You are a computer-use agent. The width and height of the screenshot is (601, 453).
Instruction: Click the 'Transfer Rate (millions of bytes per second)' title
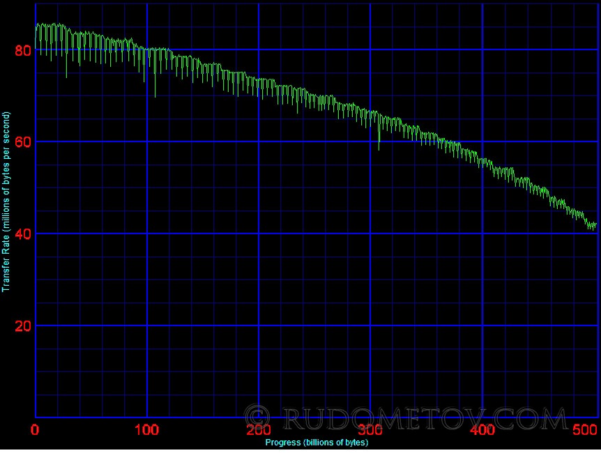click(x=6, y=202)
